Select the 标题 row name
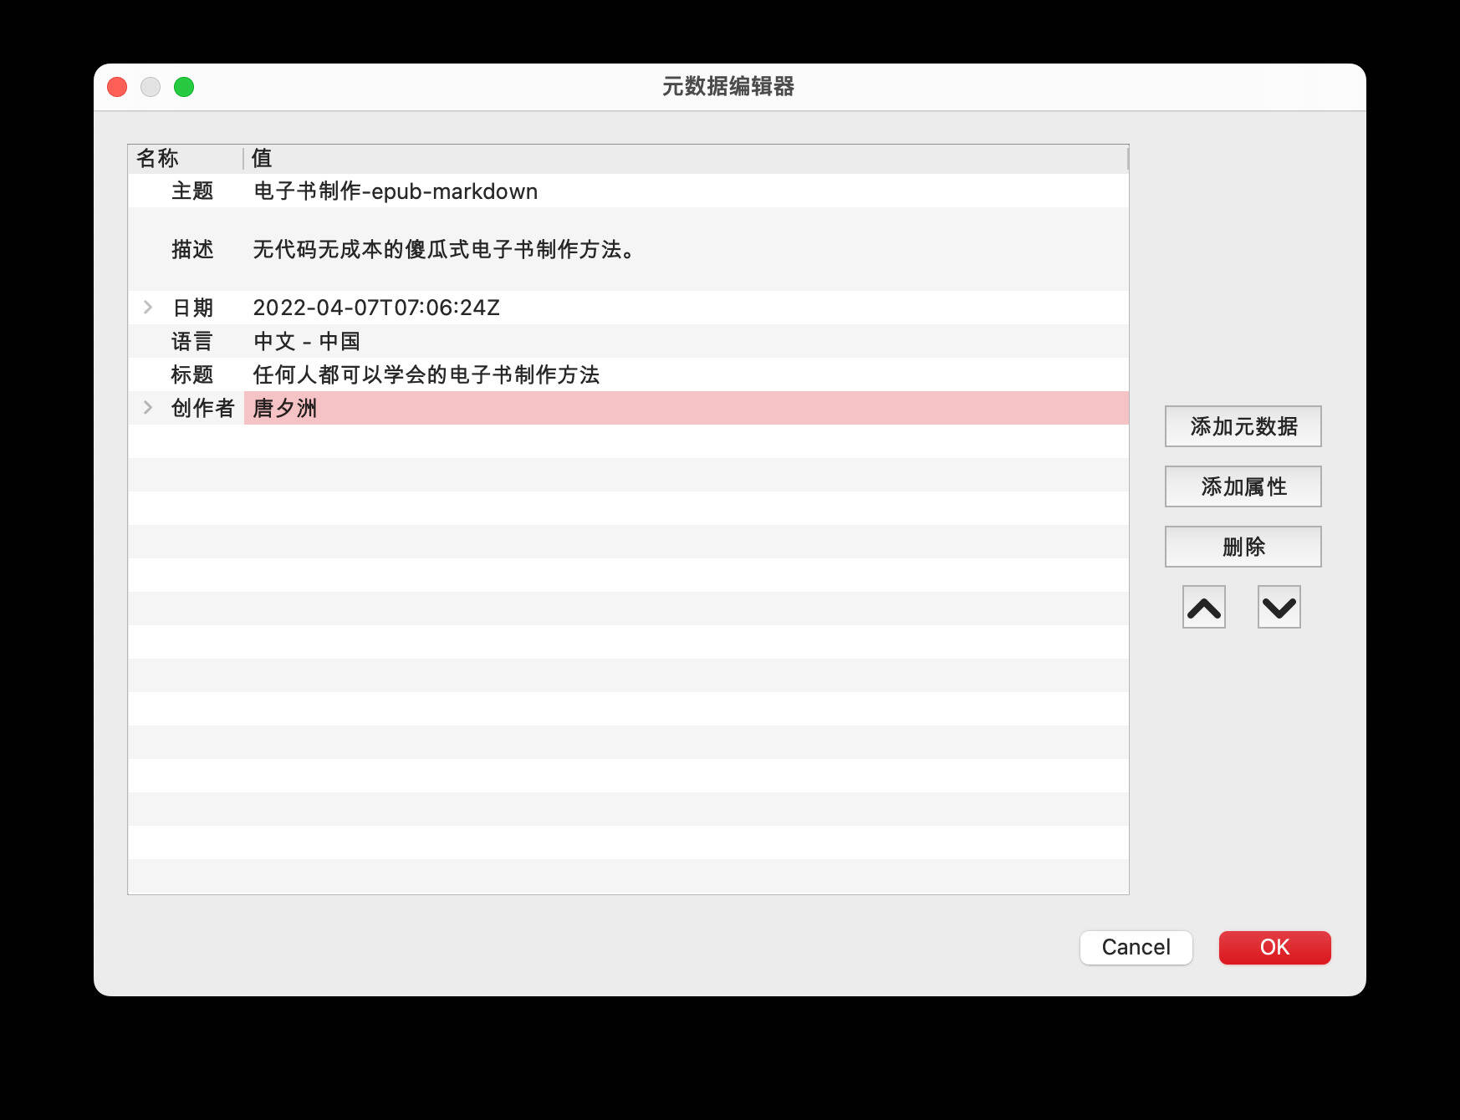Image resolution: width=1460 pixels, height=1120 pixels. click(192, 375)
